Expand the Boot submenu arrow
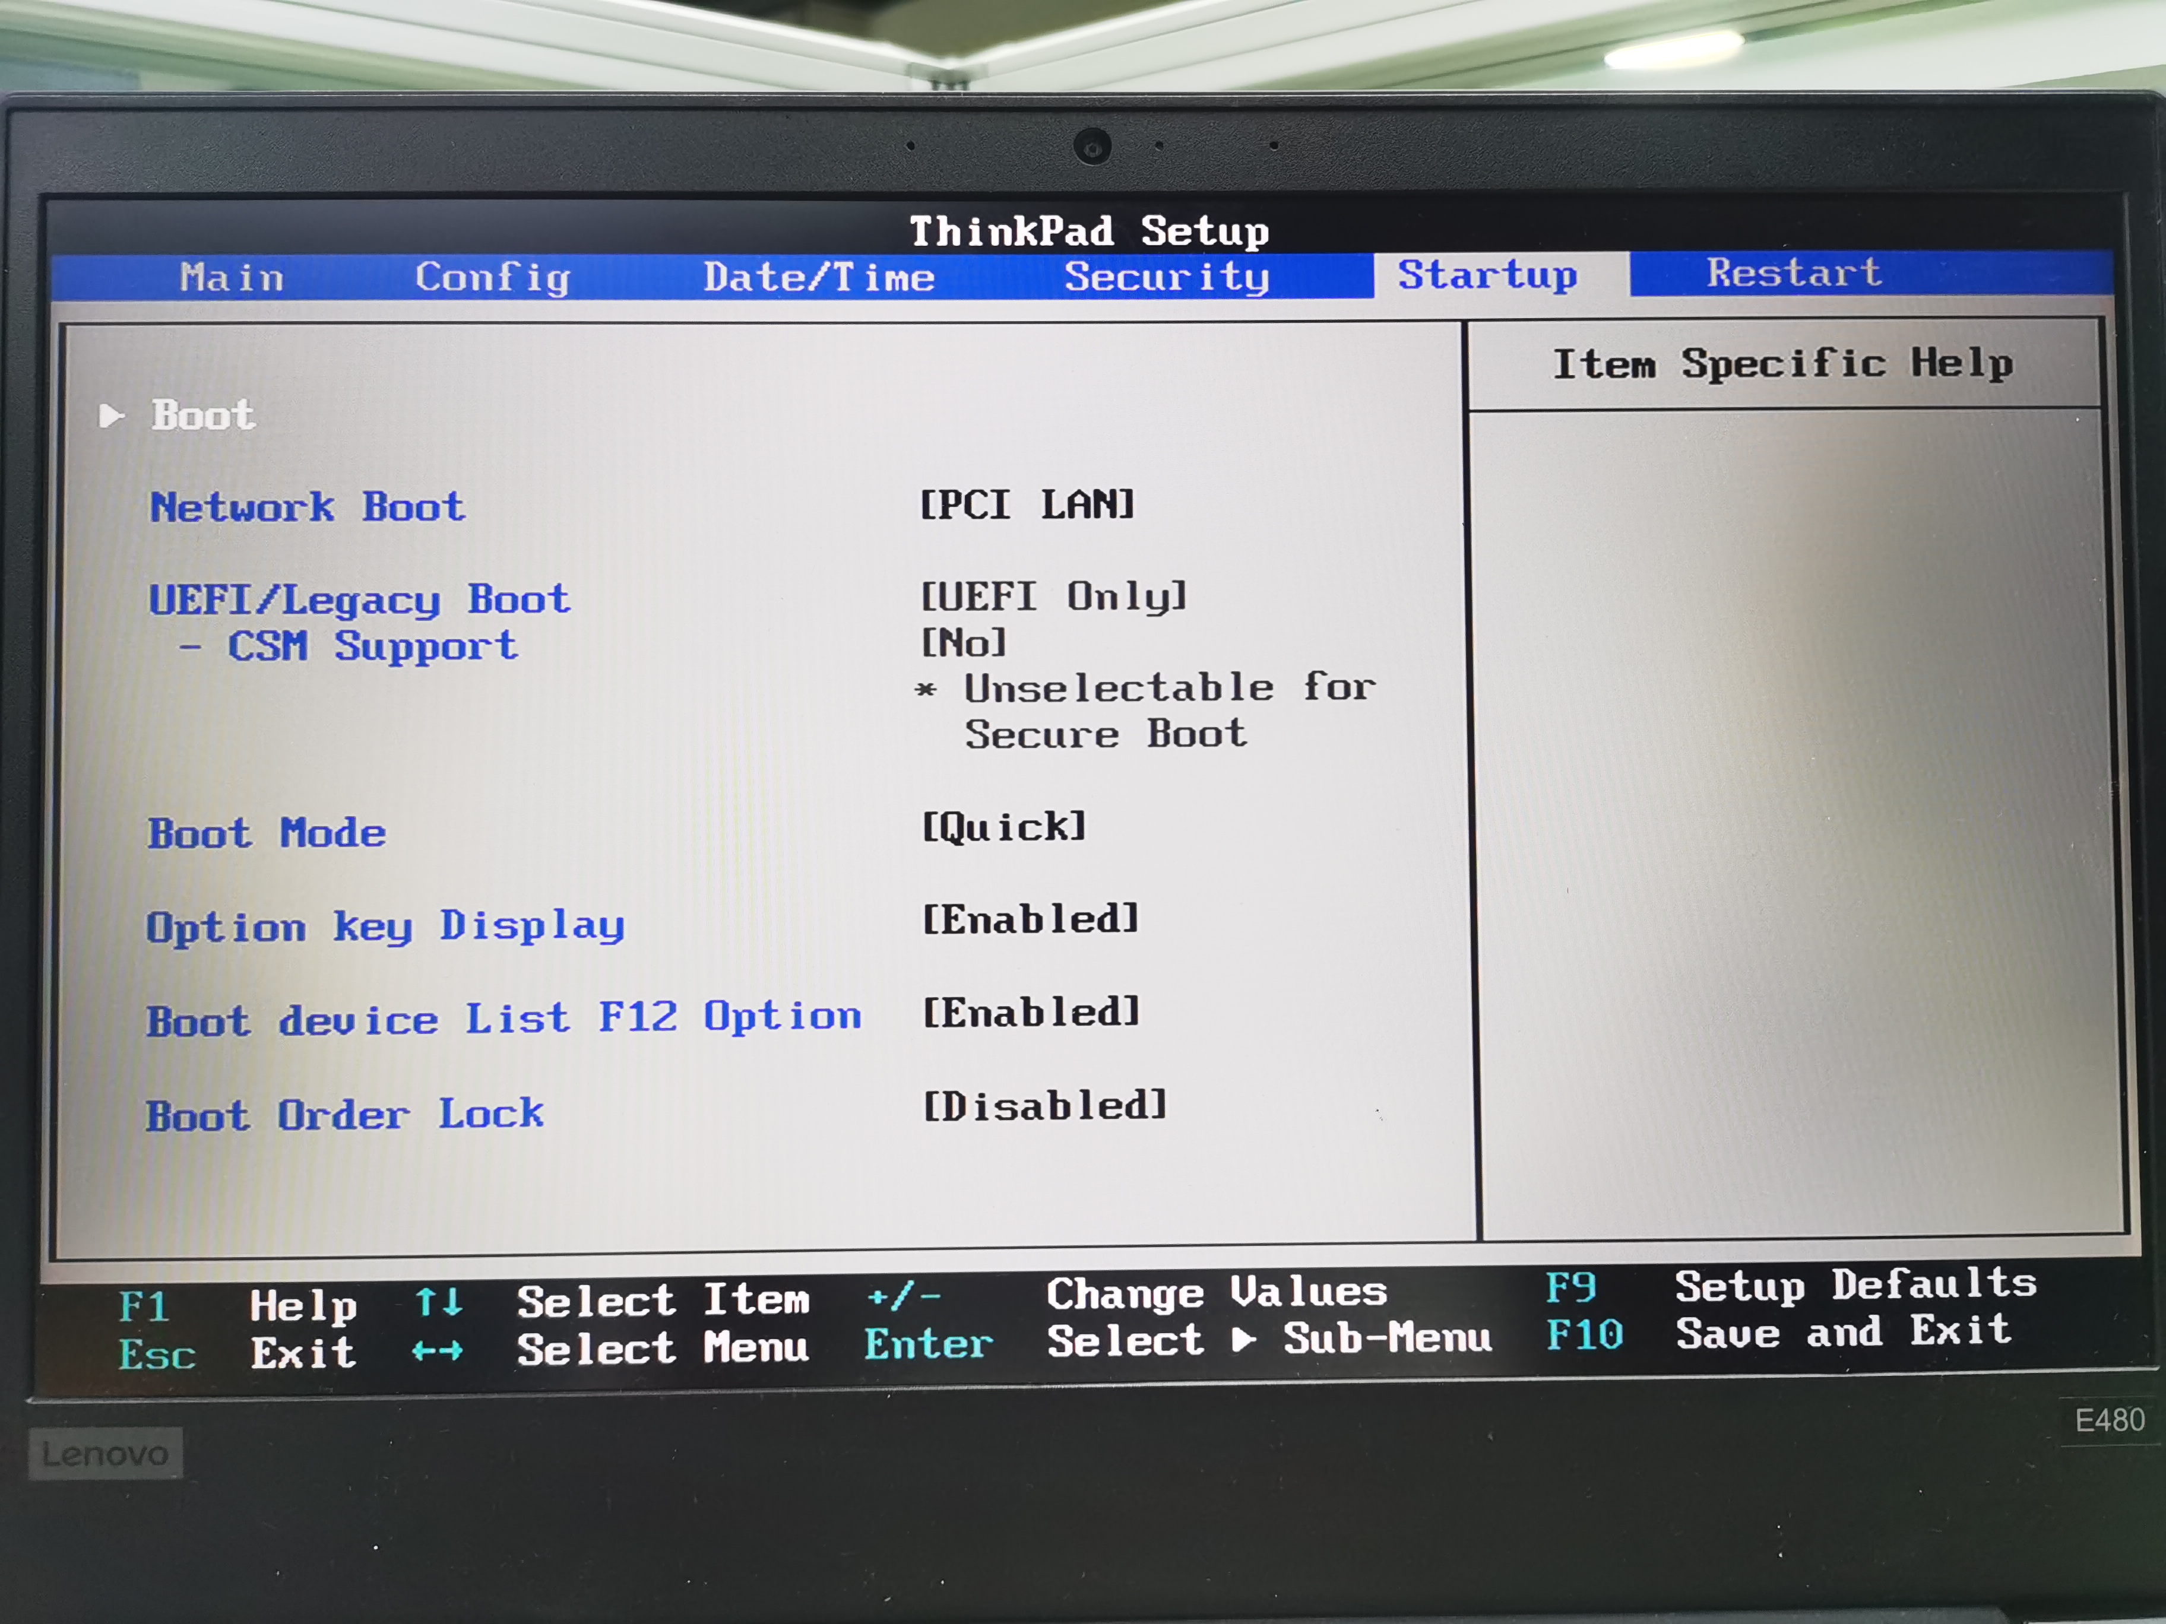2166x1624 pixels. (112, 416)
